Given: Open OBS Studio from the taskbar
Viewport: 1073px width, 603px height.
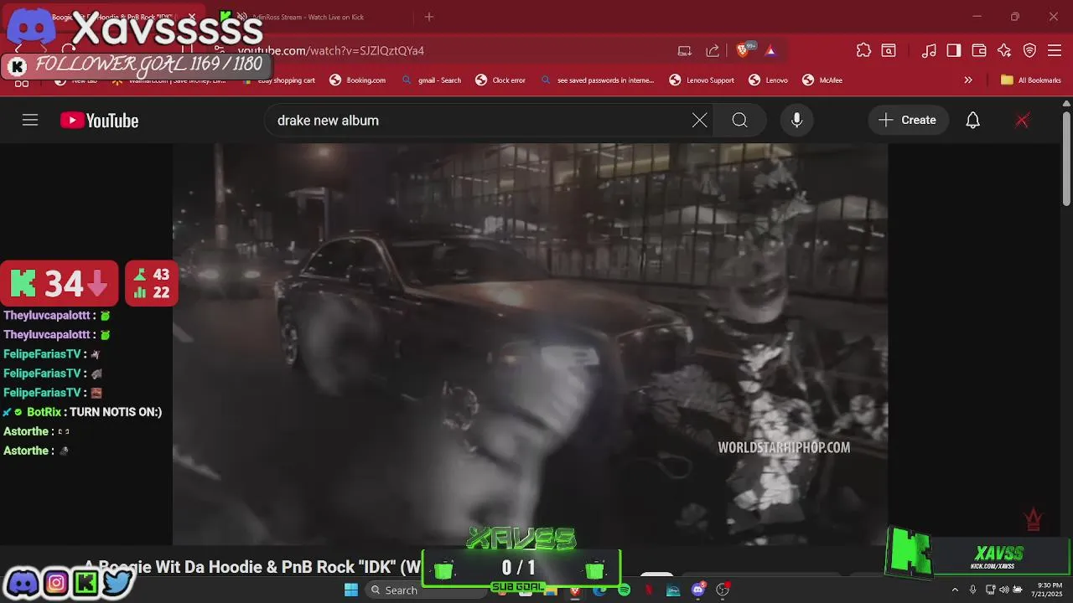Looking at the screenshot, I should (723, 590).
